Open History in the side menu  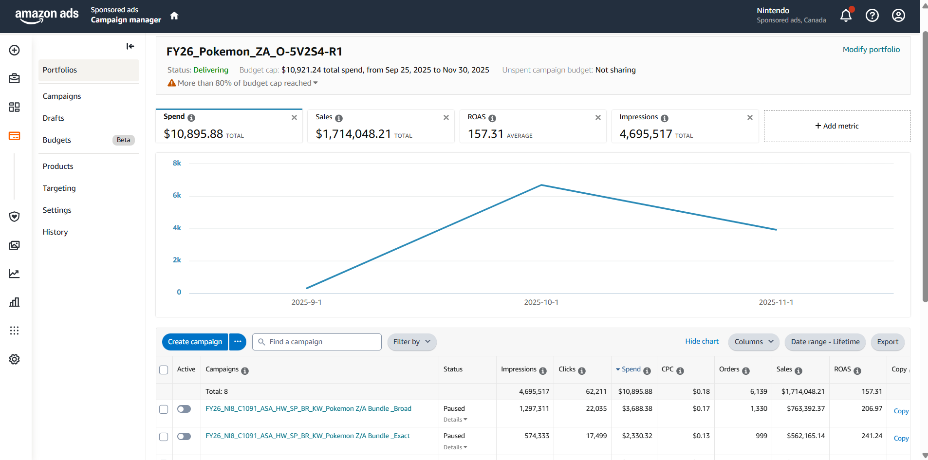click(x=55, y=232)
